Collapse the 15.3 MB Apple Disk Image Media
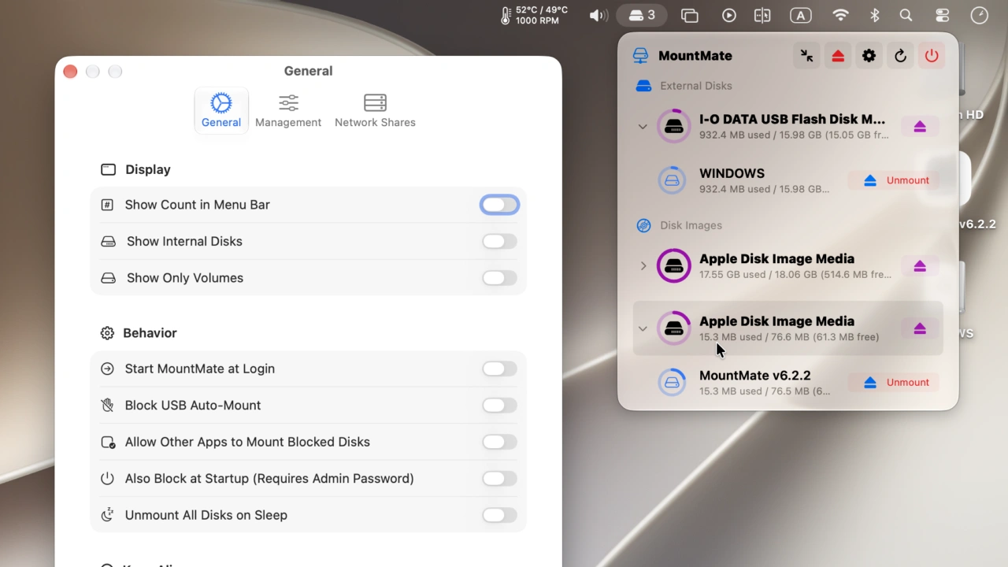Image resolution: width=1008 pixels, height=567 pixels. [643, 328]
